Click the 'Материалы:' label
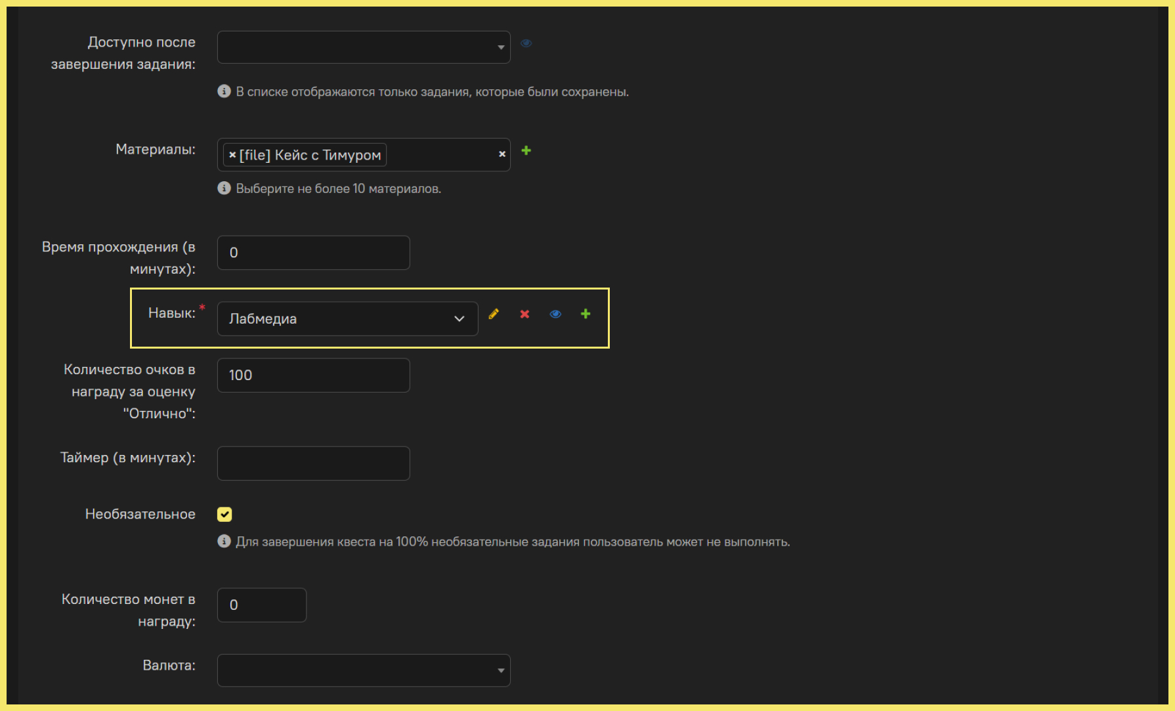The height and width of the screenshot is (711, 1175). pyautogui.click(x=156, y=150)
